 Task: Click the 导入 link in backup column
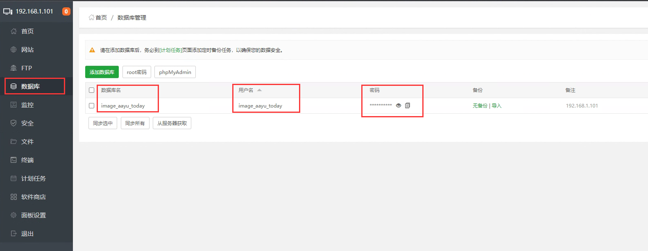coord(496,106)
